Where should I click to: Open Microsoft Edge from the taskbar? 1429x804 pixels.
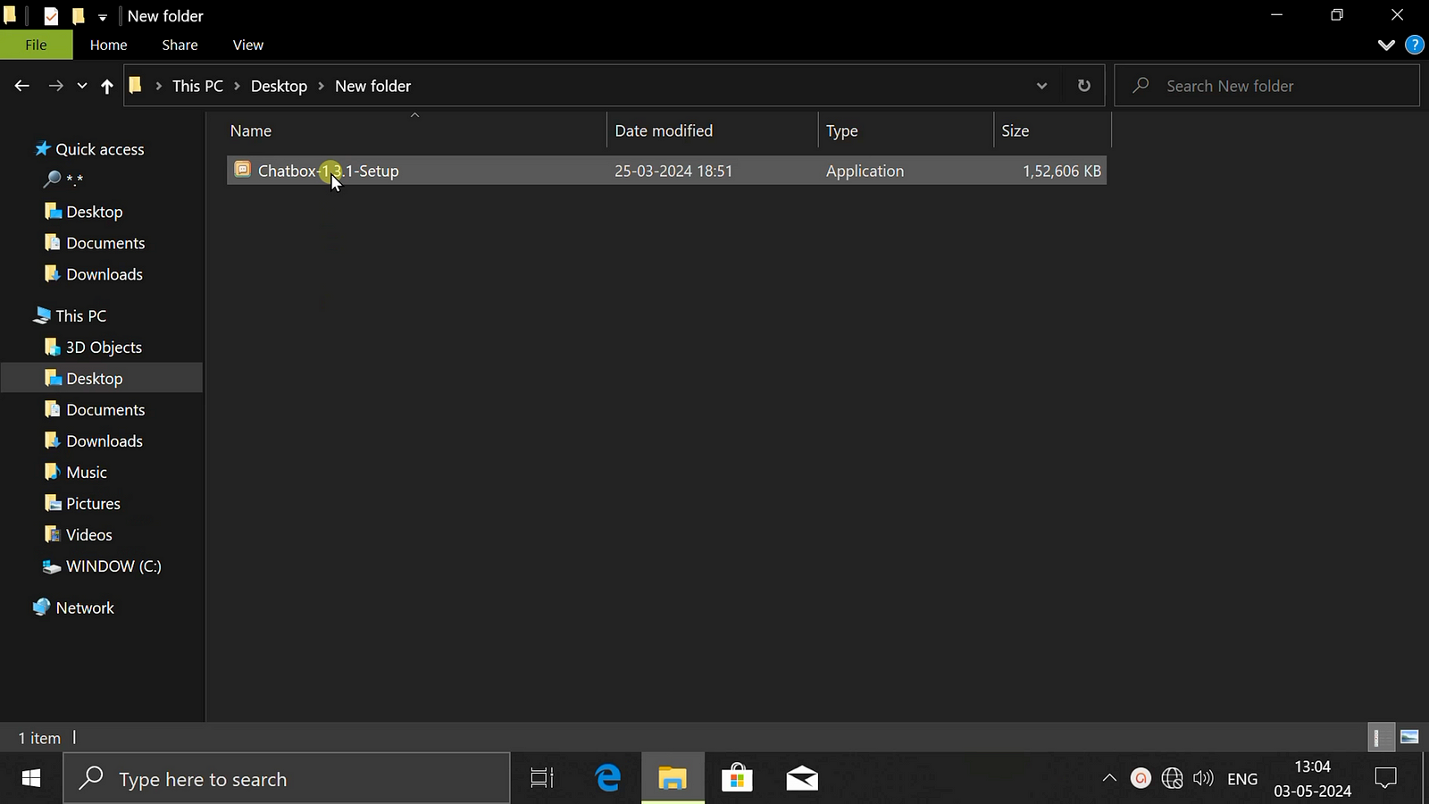pos(608,778)
